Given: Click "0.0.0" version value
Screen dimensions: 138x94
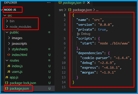Looking at the screenshot, I should (105, 25).
